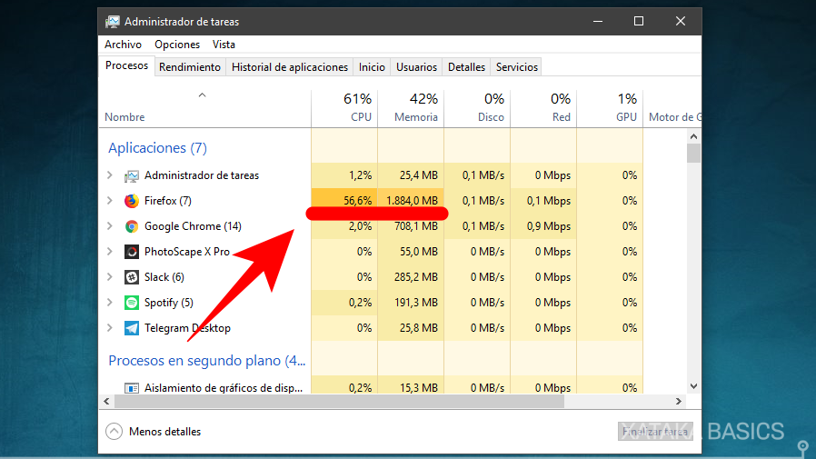Click the Google Chrome icon

[132, 226]
